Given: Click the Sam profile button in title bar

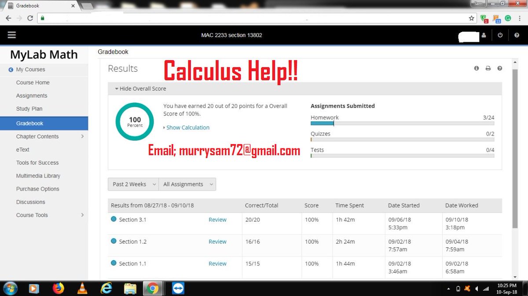Looking at the screenshot, I should [478, 4].
